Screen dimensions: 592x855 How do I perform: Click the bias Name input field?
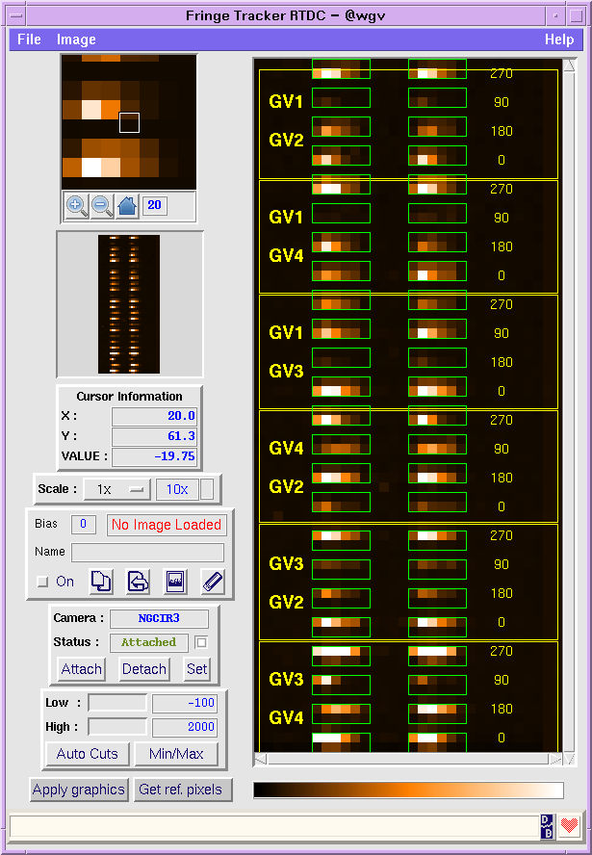pyautogui.click(x=147, y=553)
